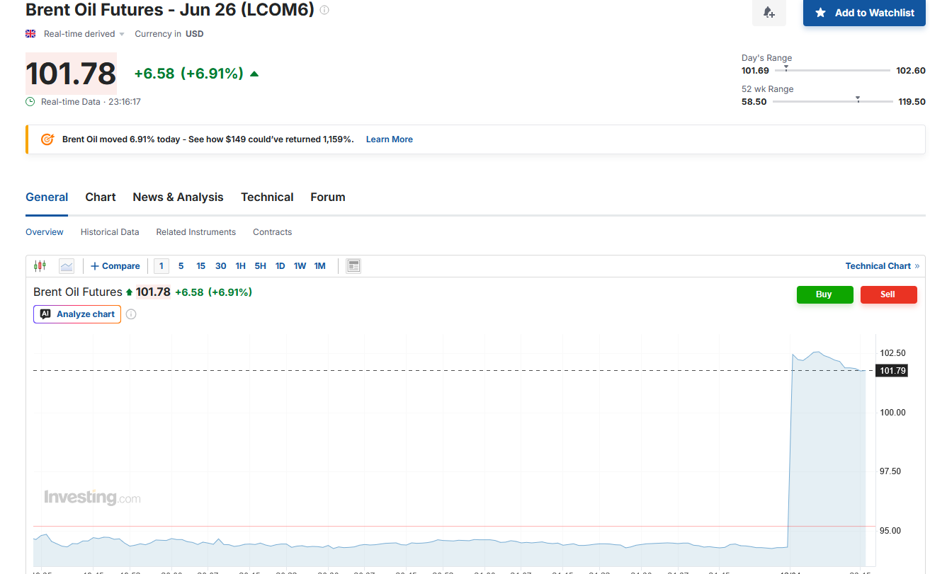Click the 97.50 axis label

[890, 471]
